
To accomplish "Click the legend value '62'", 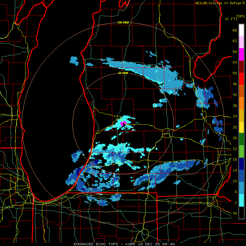I will 235,41.
